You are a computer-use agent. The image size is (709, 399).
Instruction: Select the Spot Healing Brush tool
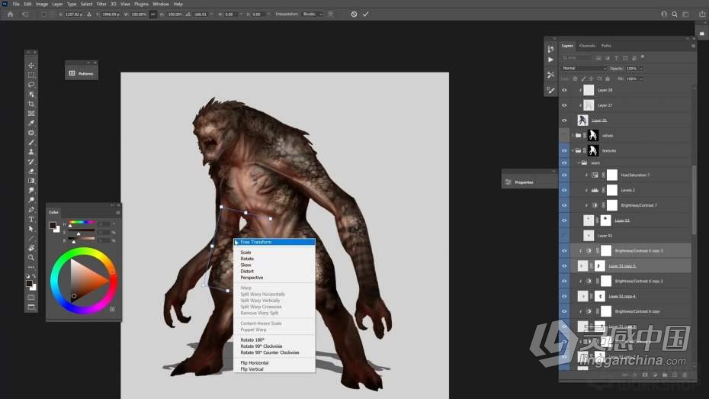[x=31, y=133]
